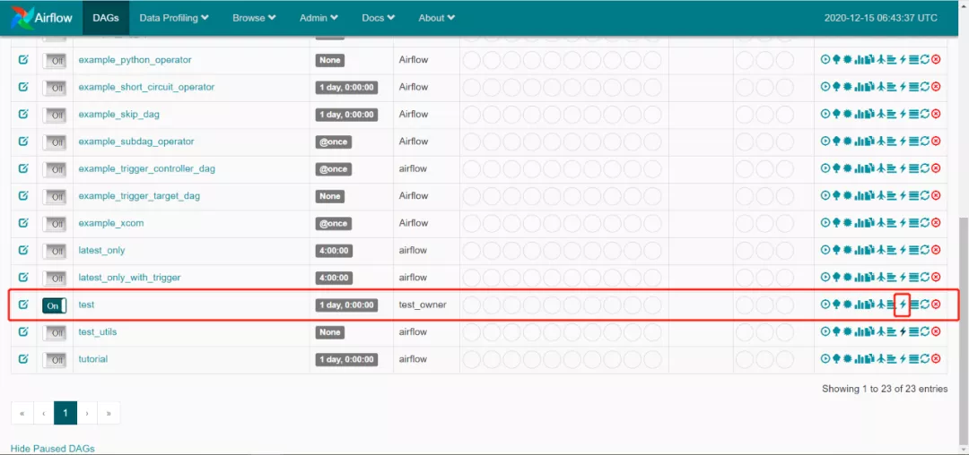The width and height of the screenshot is (969, 455).
Task: Open Landing Times plane icon for test_utils
Action: click(881, 331)
